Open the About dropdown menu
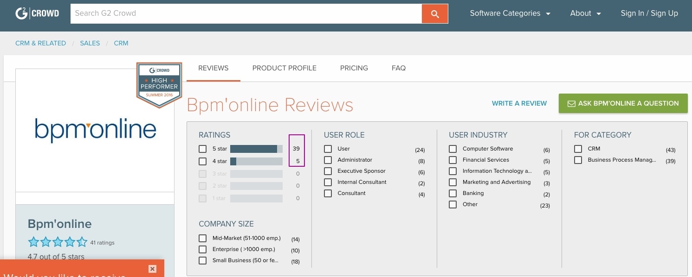 point(586,13)
